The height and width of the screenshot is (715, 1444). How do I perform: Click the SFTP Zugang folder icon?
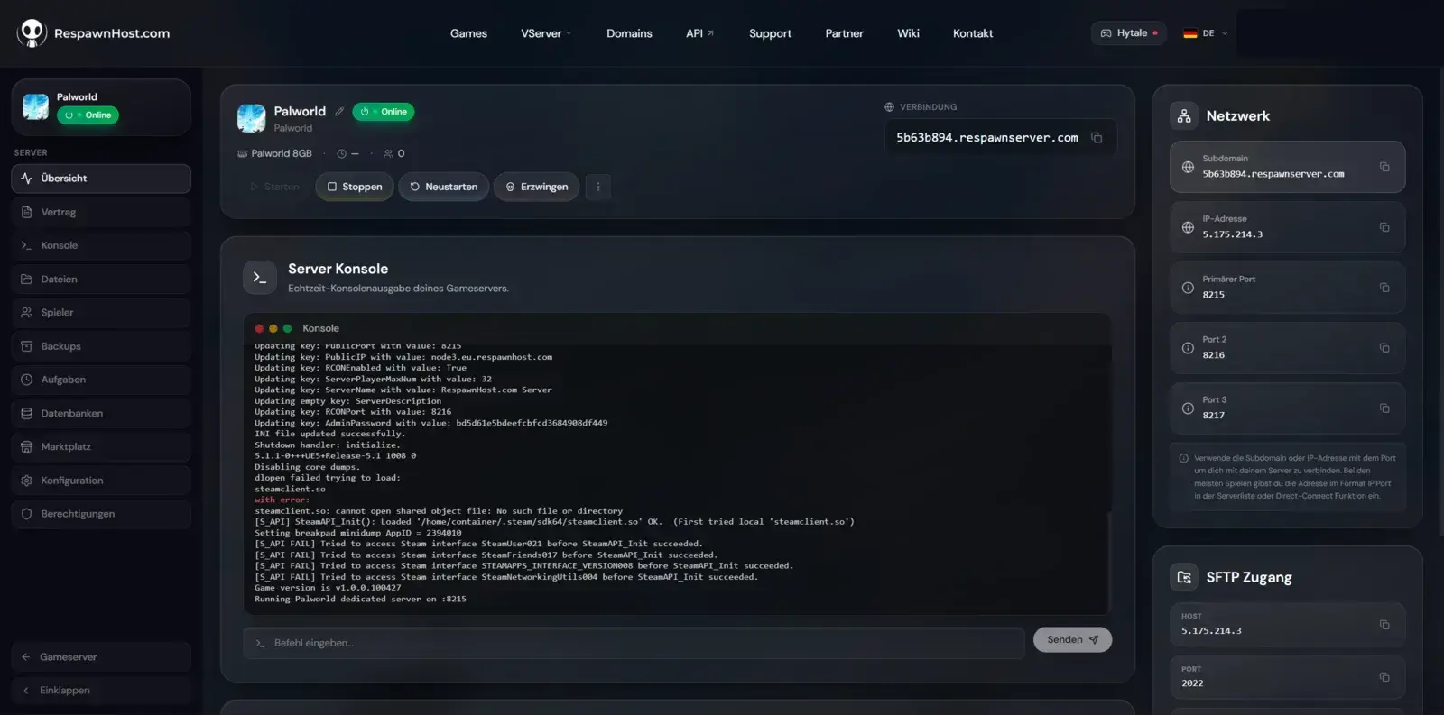(1184, 577)
